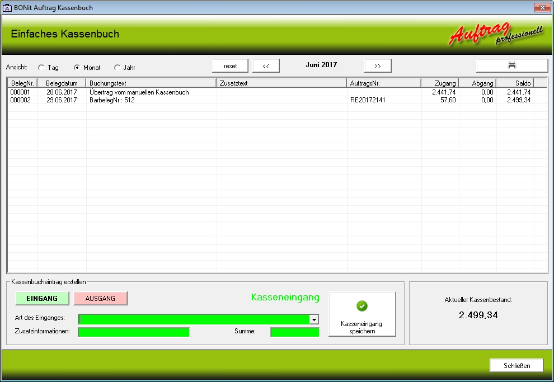Click the Schließen button
The height and width of the screenshot is (382, 554).
pos(517,365)
